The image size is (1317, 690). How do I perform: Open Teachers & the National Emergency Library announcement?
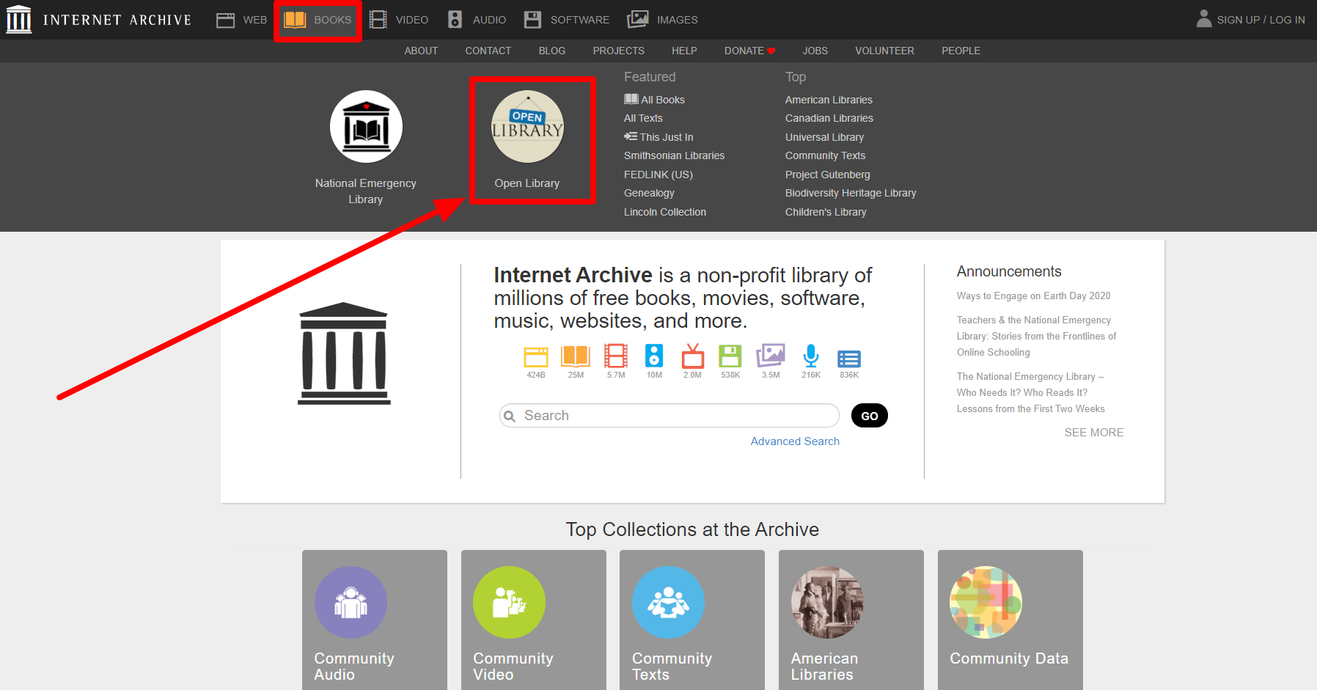click(1036, 336)
